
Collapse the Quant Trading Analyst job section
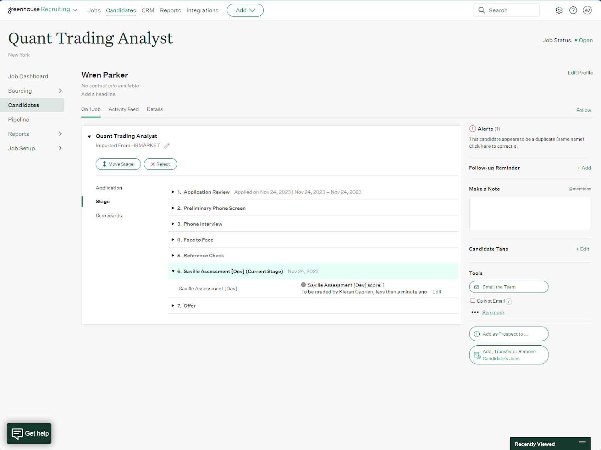tap(89, 136)
